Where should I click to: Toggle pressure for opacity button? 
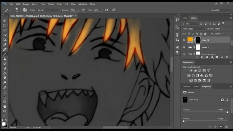[x=83, y=10]
